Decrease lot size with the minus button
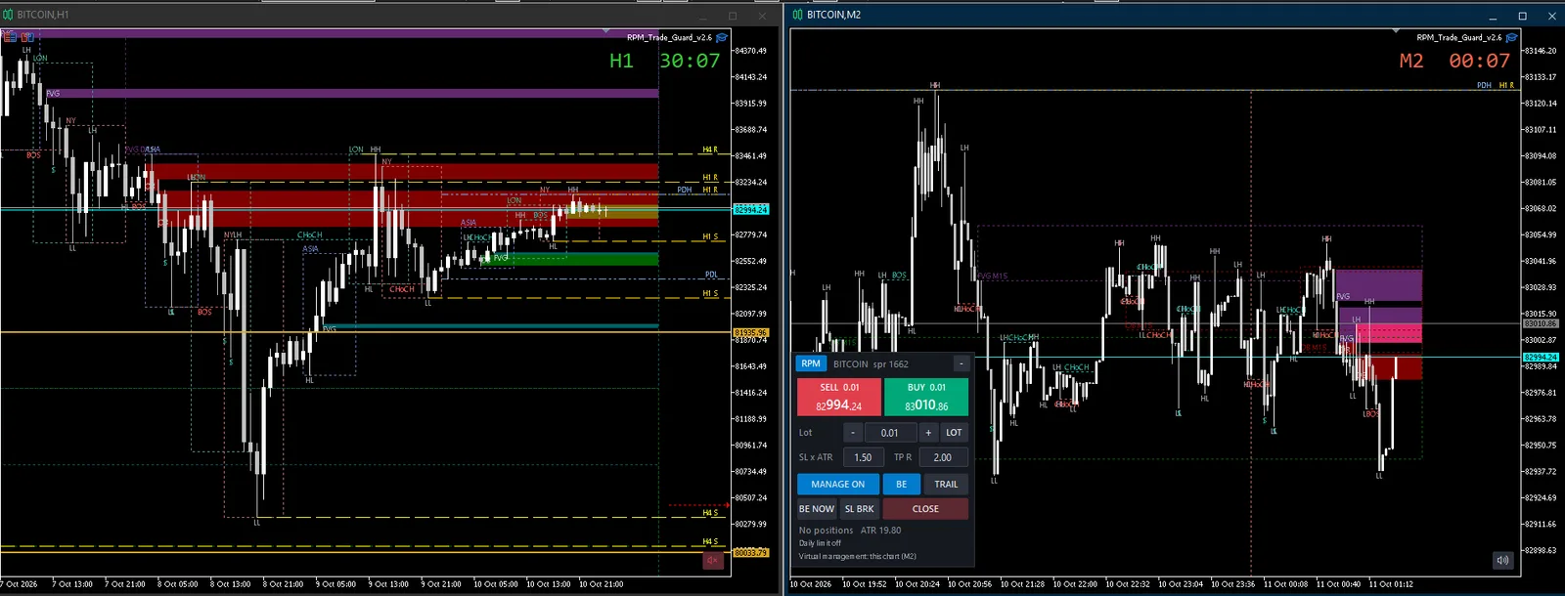 pos(853,433)
